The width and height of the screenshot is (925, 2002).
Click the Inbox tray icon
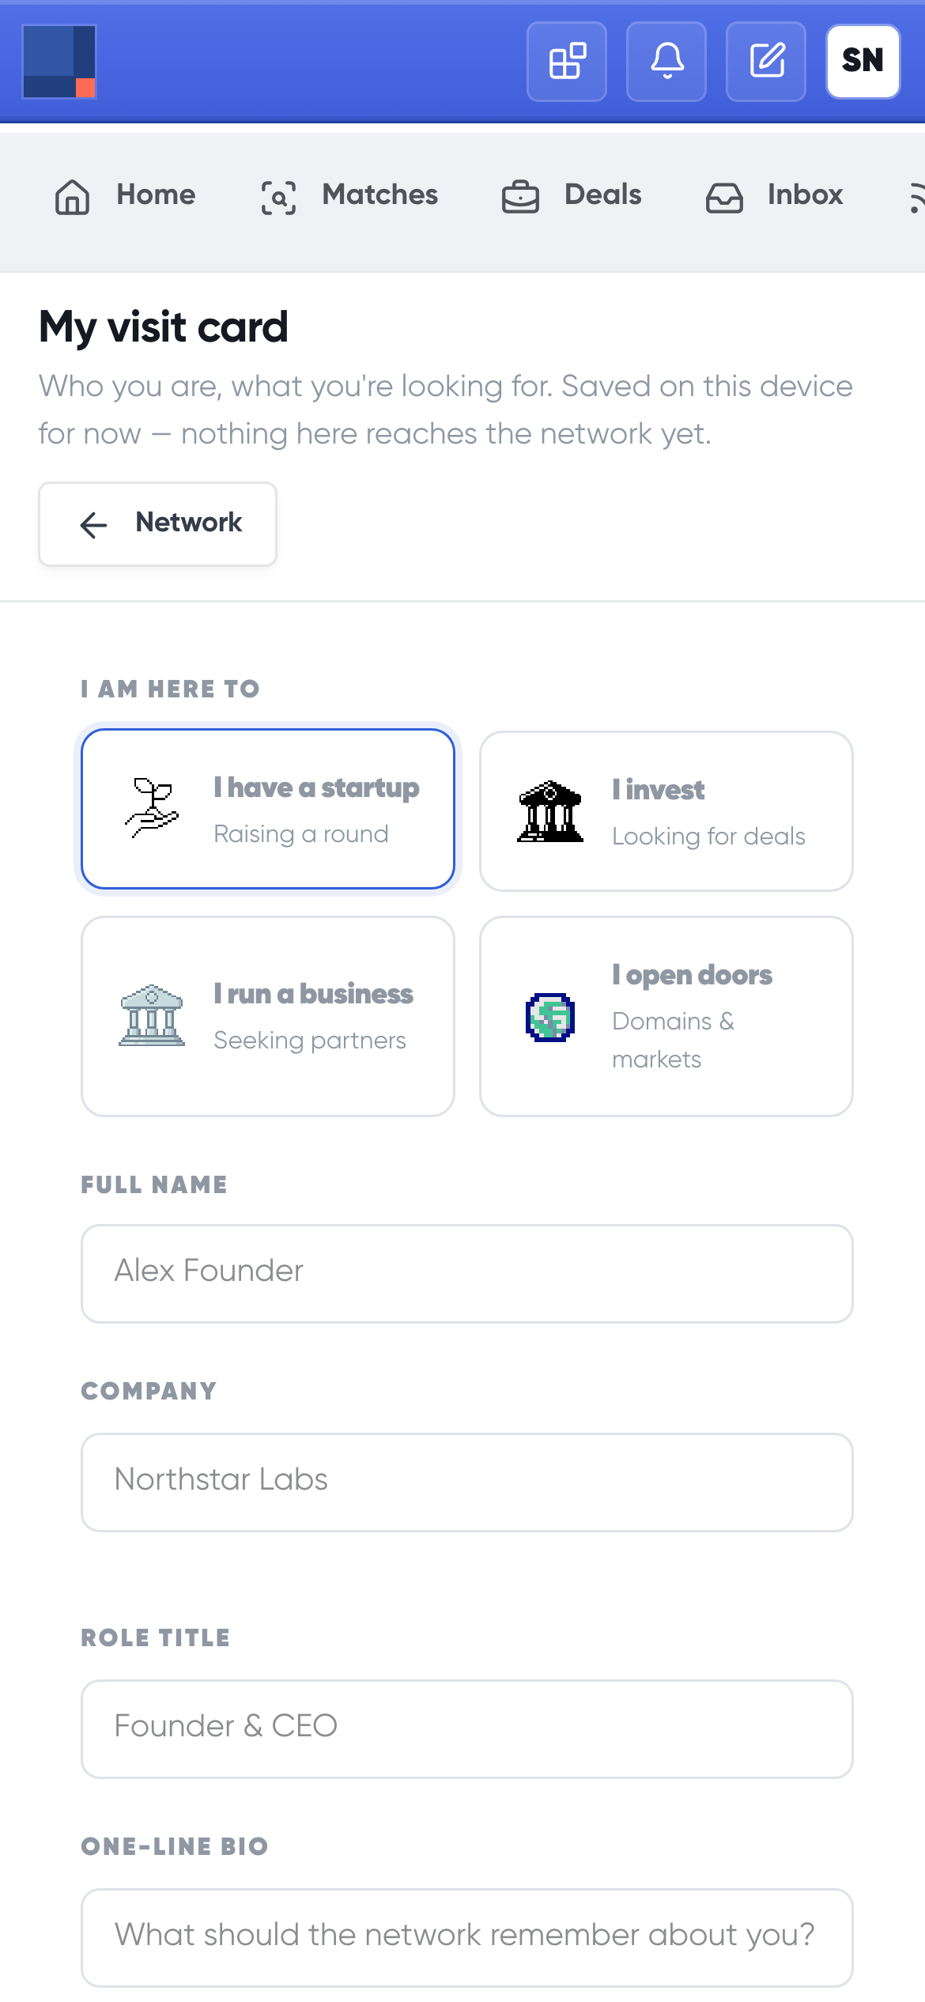[724, 196]
